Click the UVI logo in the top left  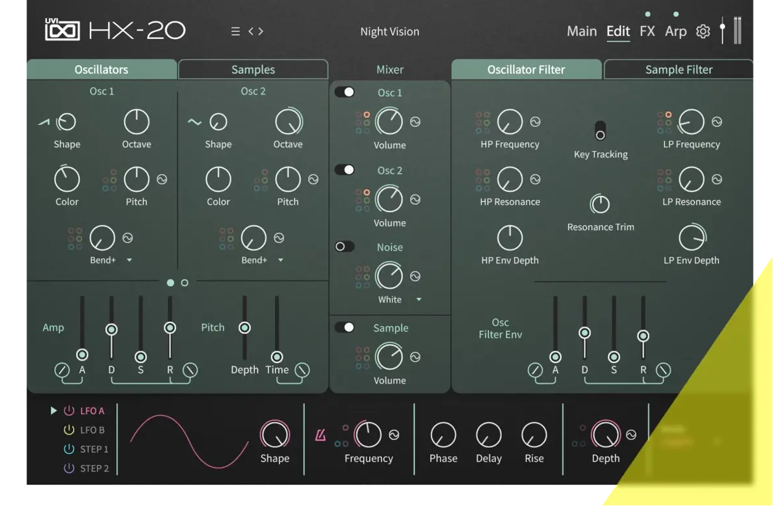point(62,29)
